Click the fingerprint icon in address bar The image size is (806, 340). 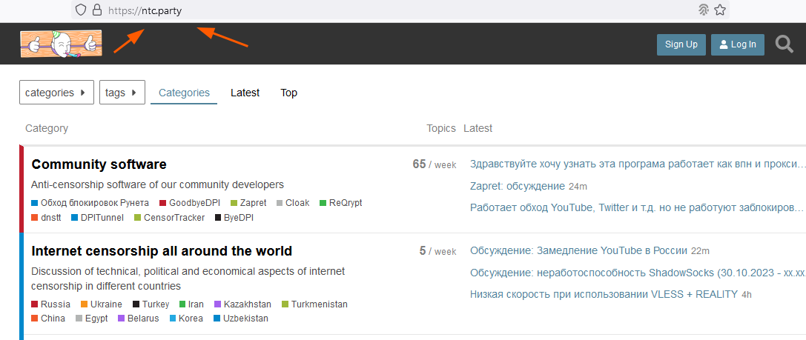coord(704,10)
